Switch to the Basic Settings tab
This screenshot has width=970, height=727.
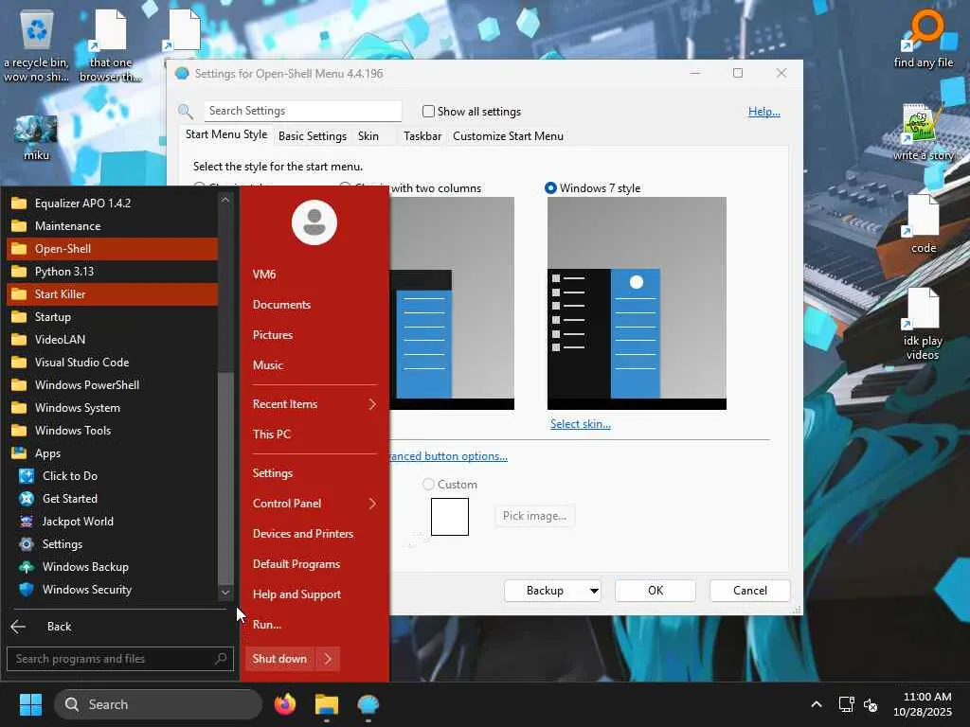coord(313,136)
